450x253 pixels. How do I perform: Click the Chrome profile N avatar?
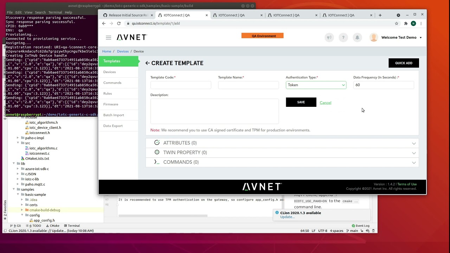tap(413, 24)
